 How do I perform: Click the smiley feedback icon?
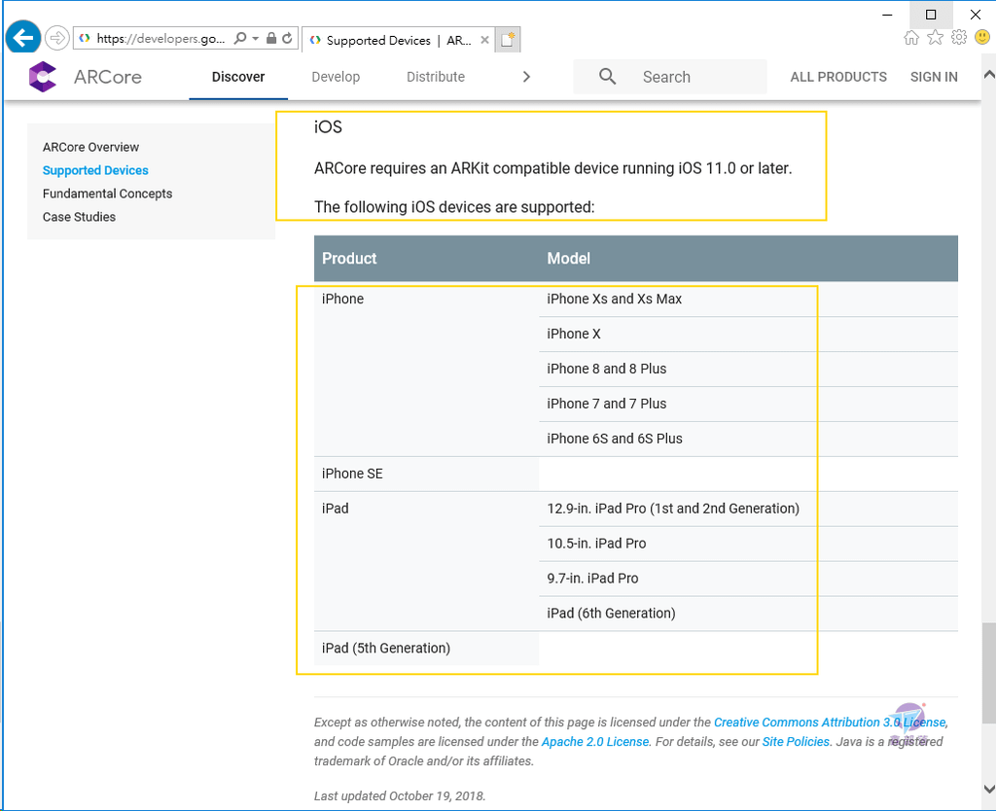[x=982, y=38]
